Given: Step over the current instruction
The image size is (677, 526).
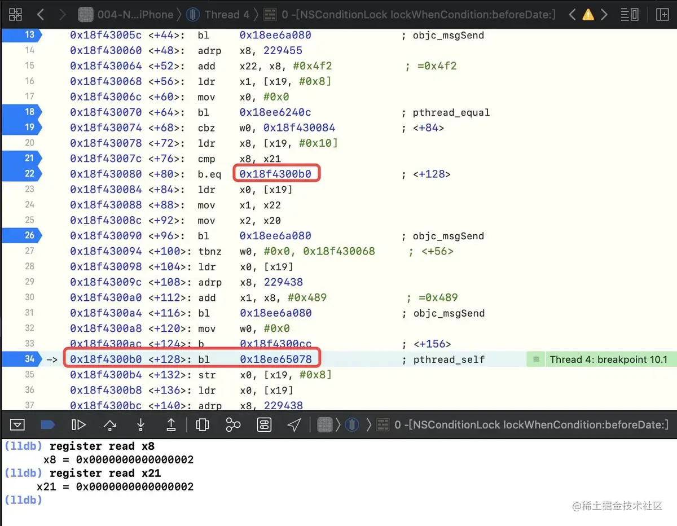Looking at the screenshot, I should pos(110,424).
